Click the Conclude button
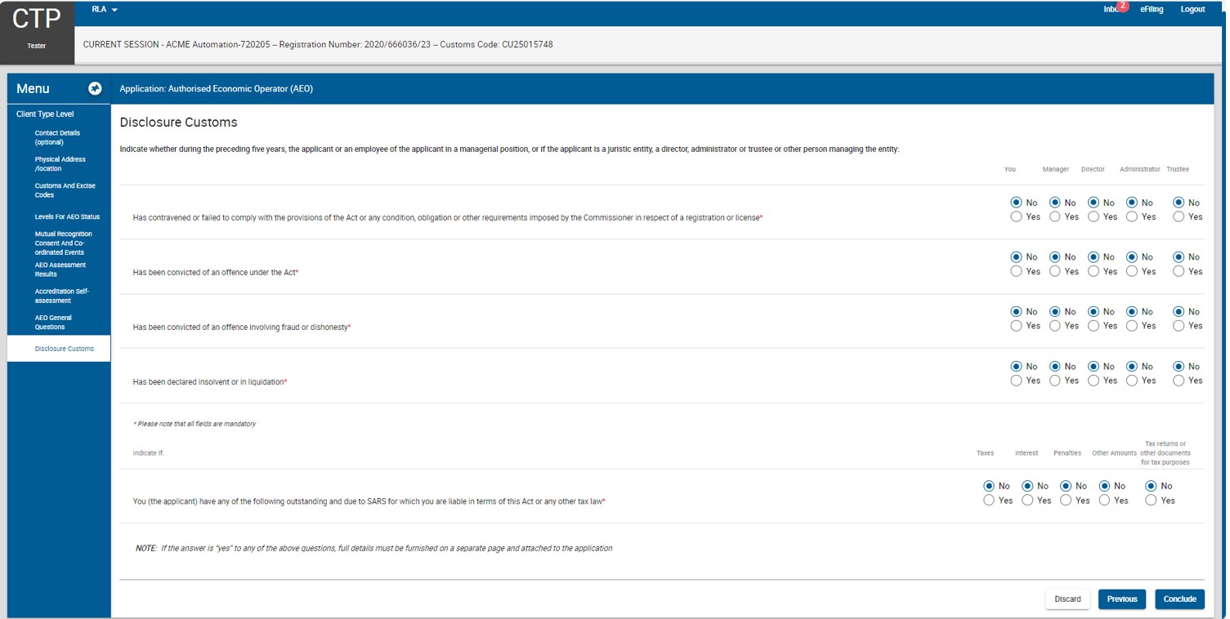The width and height of the screenshot is (1230, 619). pos(1179,599)
